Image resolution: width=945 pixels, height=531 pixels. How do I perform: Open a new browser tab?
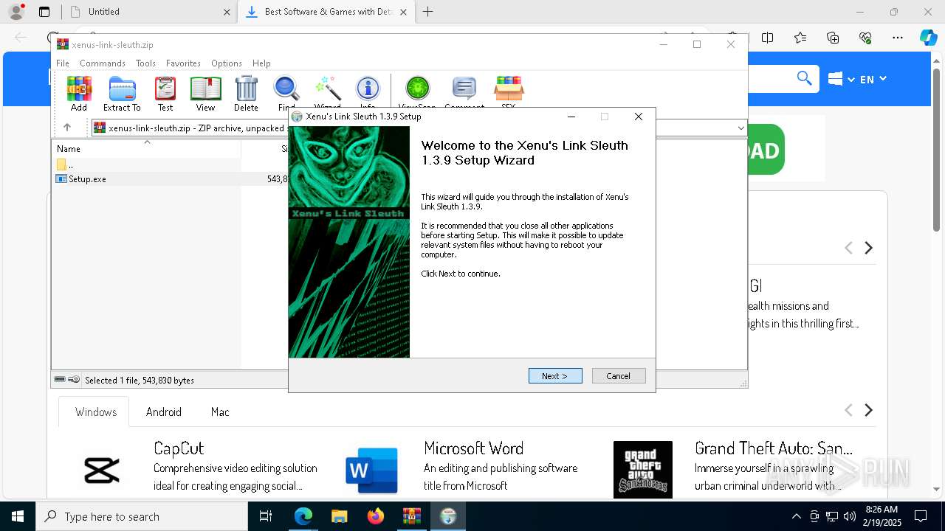tap(427, 12)
